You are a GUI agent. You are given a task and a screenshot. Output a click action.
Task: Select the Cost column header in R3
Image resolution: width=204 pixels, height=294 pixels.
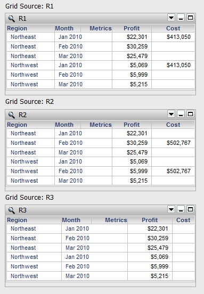(x=183, y=220)
